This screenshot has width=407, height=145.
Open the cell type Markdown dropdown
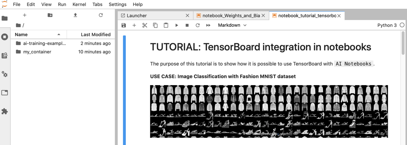coord(232,25)
